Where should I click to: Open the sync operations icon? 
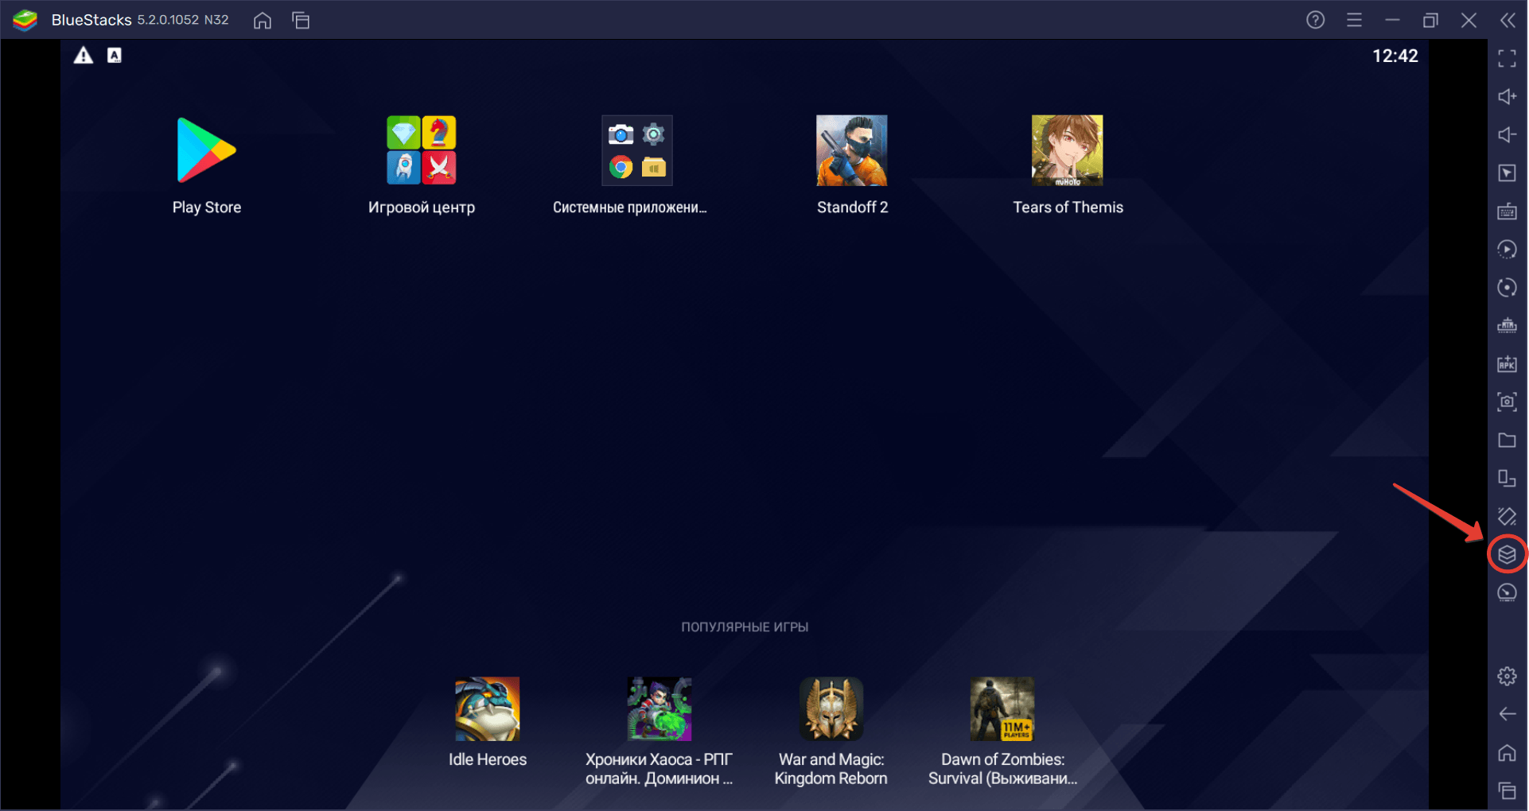(x=1507, y=249)
